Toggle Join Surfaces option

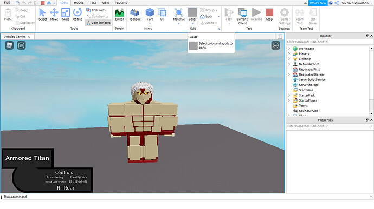(98, 23)
